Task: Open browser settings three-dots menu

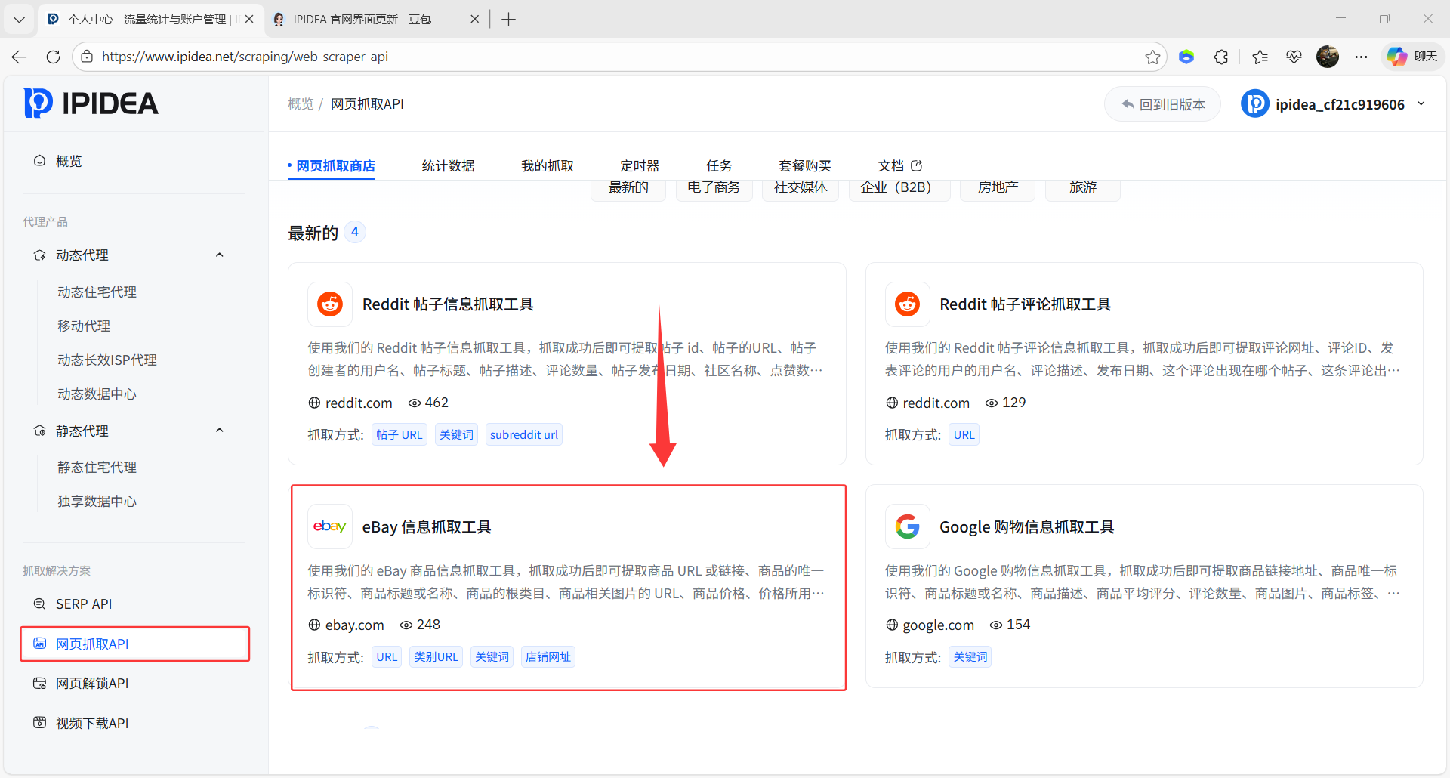Action: click(1362, 57)
